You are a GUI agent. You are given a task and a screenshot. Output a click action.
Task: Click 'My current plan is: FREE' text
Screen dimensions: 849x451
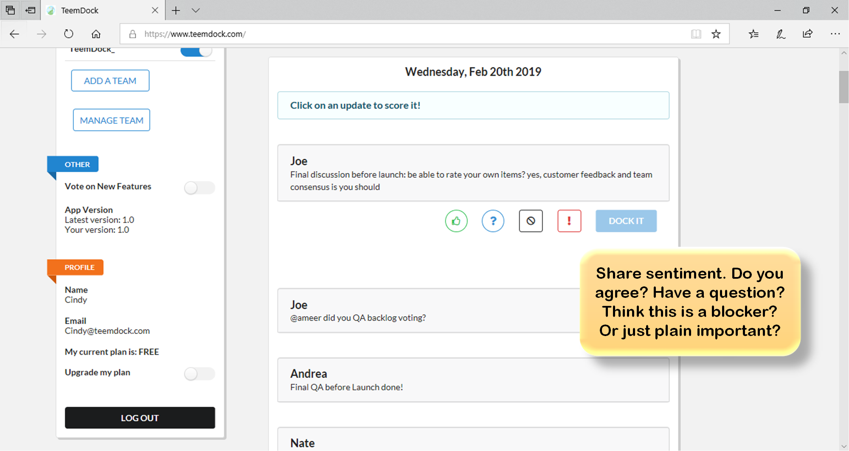click(x=112, y=352)
